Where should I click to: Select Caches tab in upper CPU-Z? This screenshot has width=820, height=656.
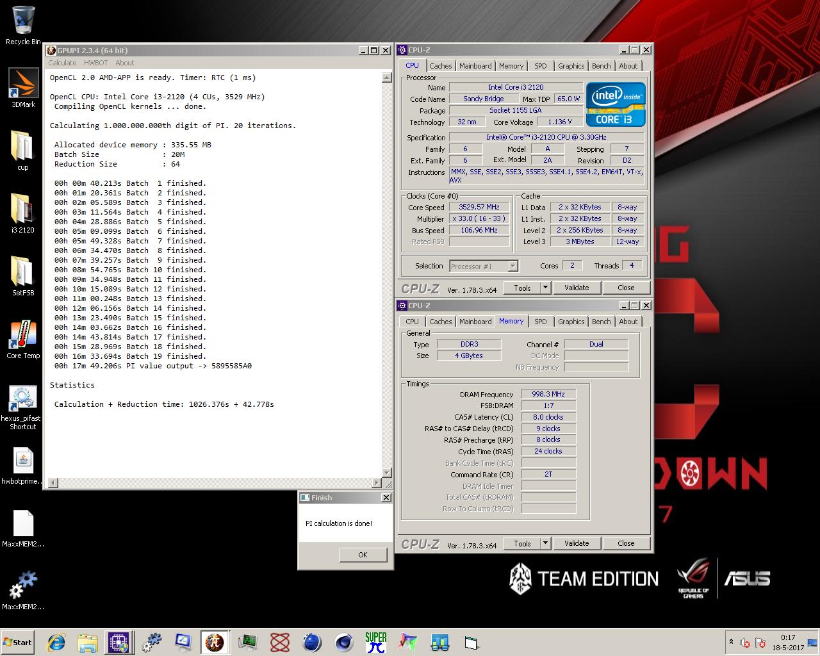[441, 66]
